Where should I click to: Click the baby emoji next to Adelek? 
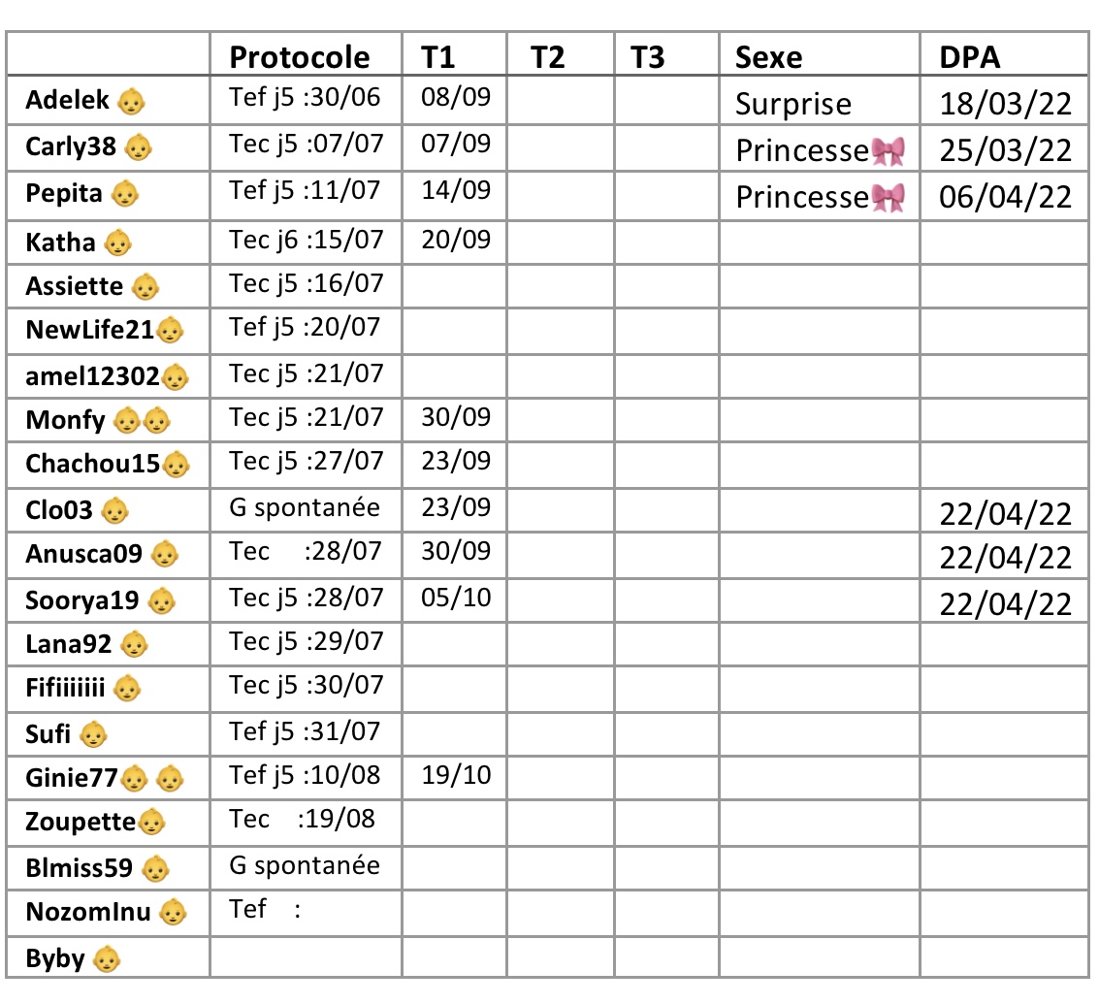point(131,102)
